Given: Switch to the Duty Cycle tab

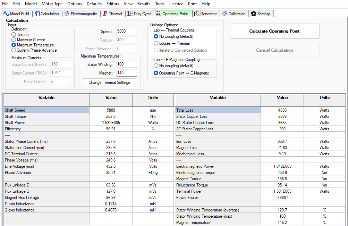Looking at the screenshot, I should pos(140,14).
